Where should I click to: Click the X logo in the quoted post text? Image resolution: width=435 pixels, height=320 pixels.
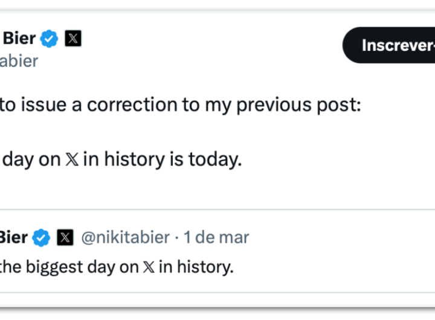coord(148,267)
